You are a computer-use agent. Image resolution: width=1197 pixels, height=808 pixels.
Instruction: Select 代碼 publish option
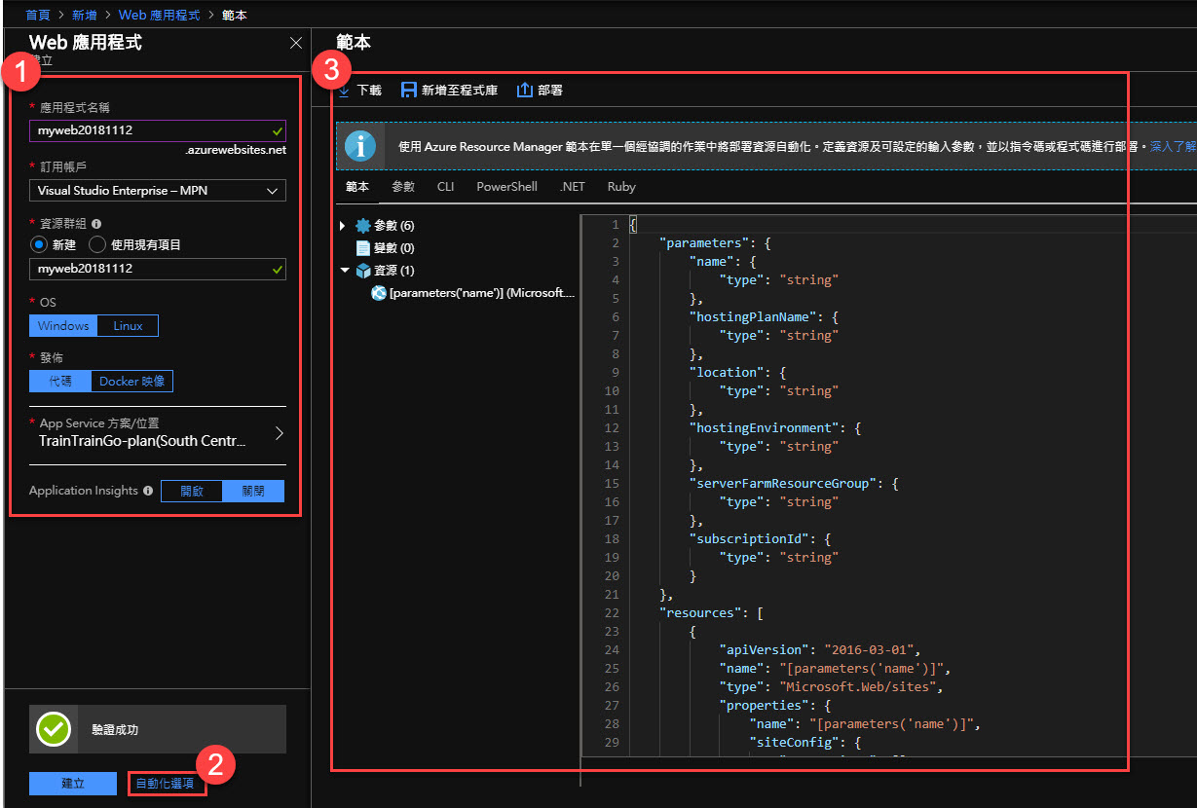click(x=60, y=382)
